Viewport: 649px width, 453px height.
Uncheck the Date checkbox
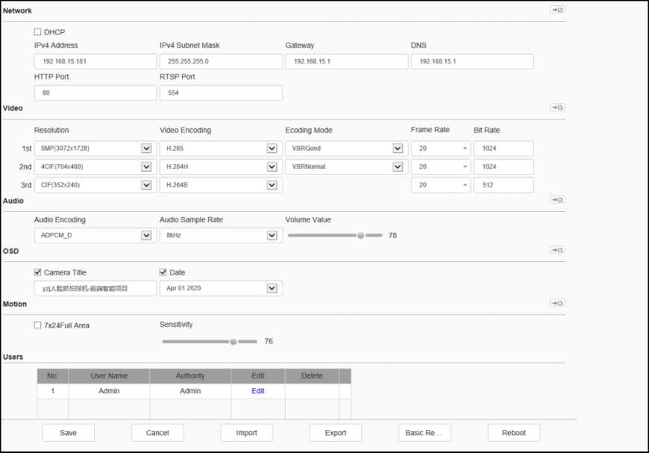(163, 272)
